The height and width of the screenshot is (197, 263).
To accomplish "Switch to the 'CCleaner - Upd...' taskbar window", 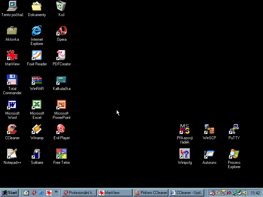I will coord(187,193).
